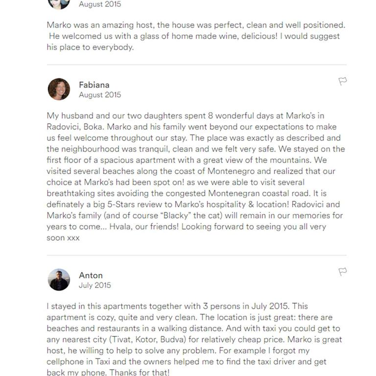Click the divider line above Anton's review

coord(197,255)
